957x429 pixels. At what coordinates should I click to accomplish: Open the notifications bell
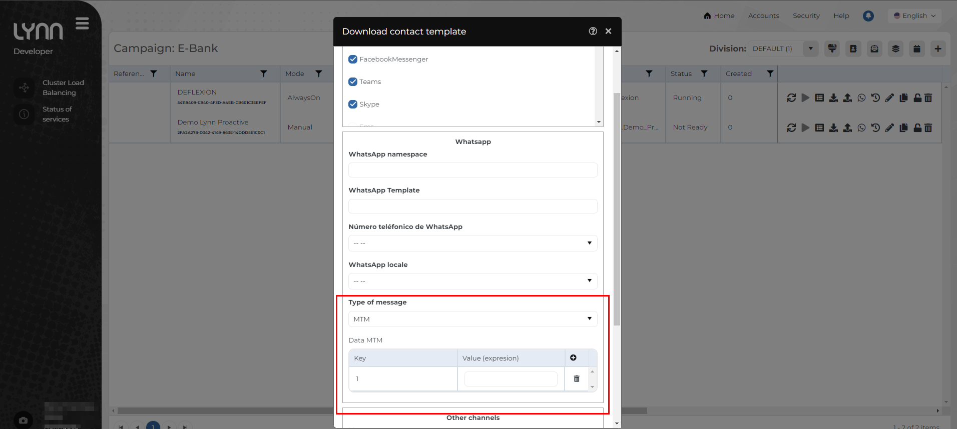[868, 16]
